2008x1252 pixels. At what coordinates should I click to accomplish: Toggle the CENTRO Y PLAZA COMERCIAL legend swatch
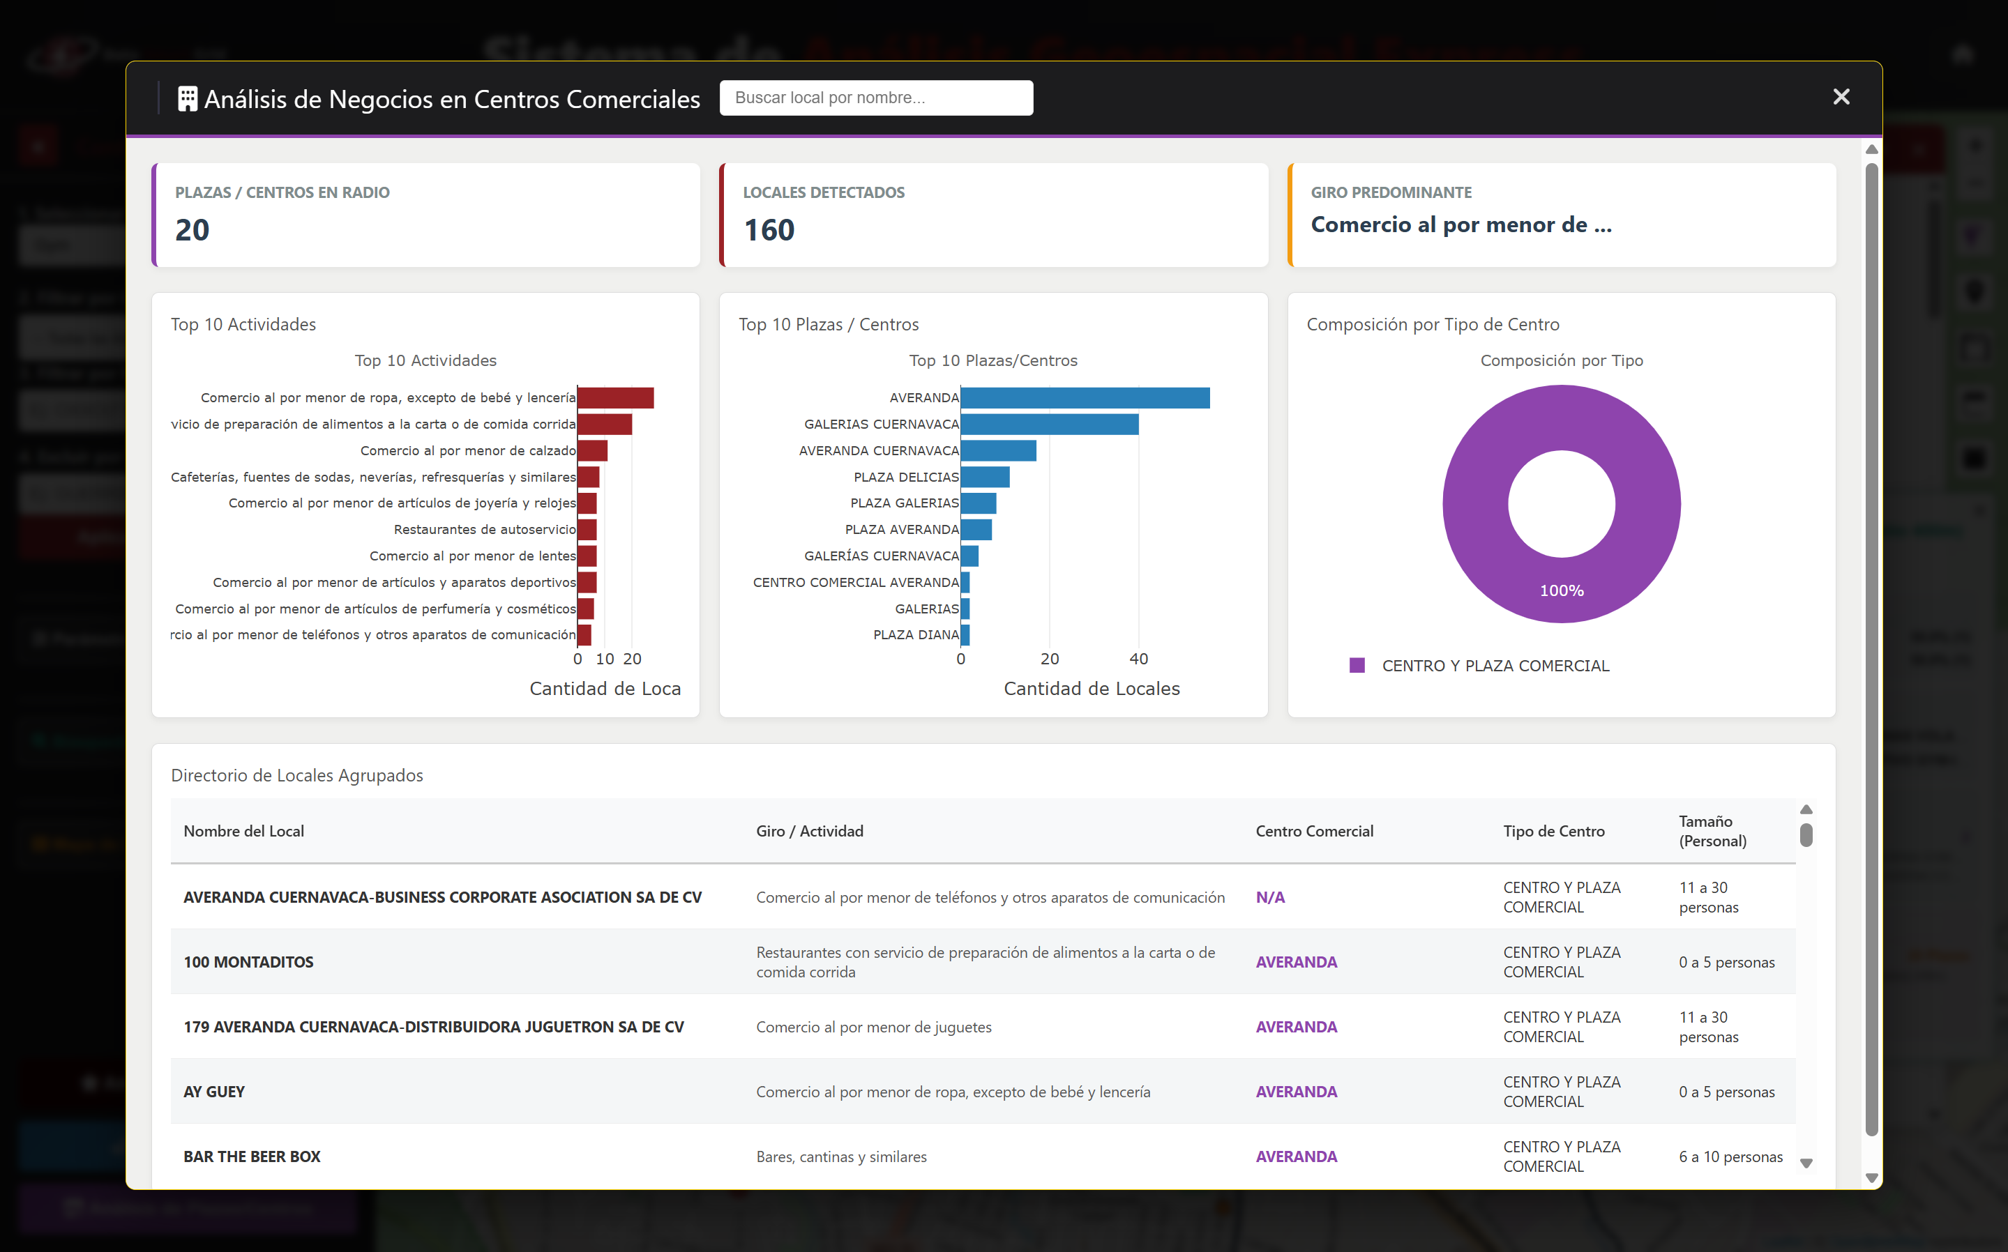point(1357,665)
